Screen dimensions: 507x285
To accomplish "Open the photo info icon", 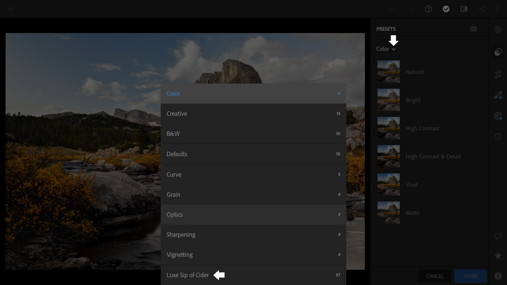I will (498, 276).
